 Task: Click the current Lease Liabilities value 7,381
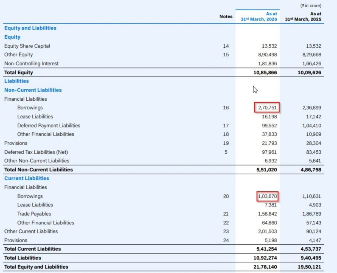(x=271, y=205)
